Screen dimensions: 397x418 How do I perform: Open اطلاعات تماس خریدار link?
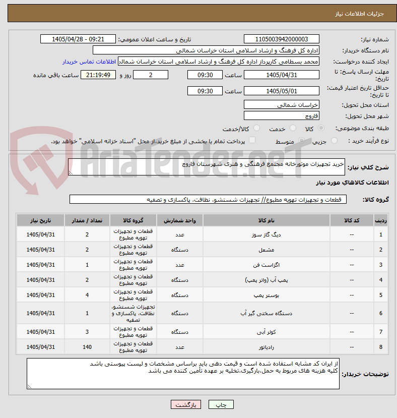[89, 62]
